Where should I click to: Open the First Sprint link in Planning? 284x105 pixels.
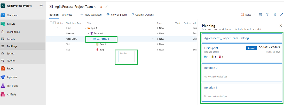(x=211, y=48)
